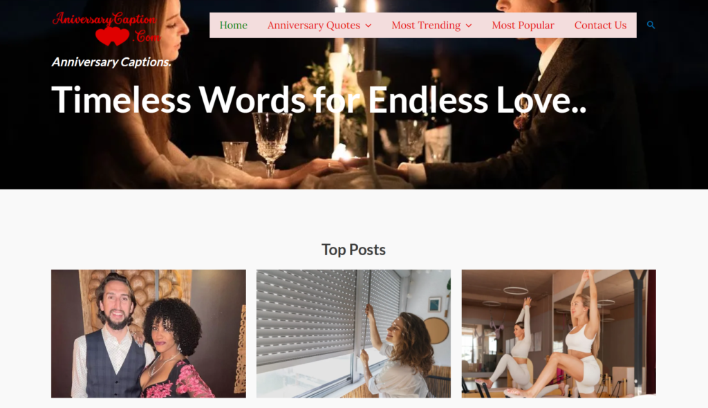Open the Anniversary Quotes menu

[314, 26]
